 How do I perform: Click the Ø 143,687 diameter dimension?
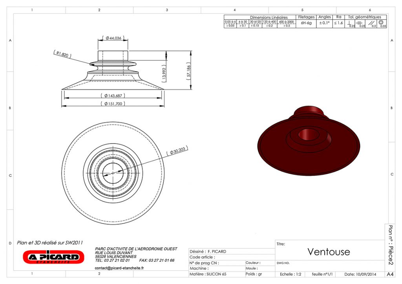coord(113,96)
